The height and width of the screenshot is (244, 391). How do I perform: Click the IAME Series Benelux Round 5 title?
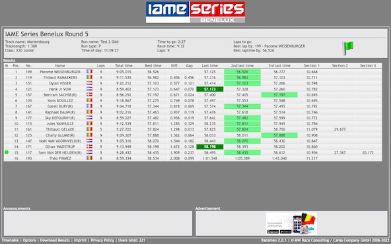tap(47, 34)
